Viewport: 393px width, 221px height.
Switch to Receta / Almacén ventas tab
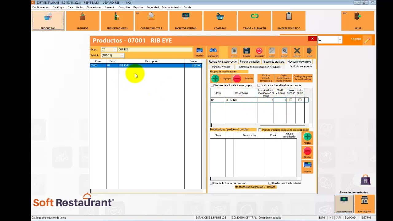click(x=223, y=62)
